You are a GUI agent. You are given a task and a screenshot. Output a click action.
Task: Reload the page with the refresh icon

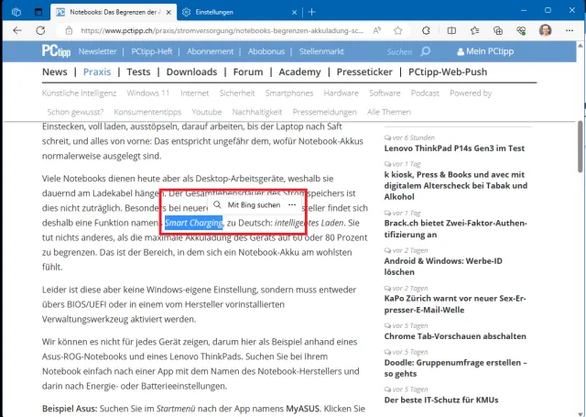[39, 30]
